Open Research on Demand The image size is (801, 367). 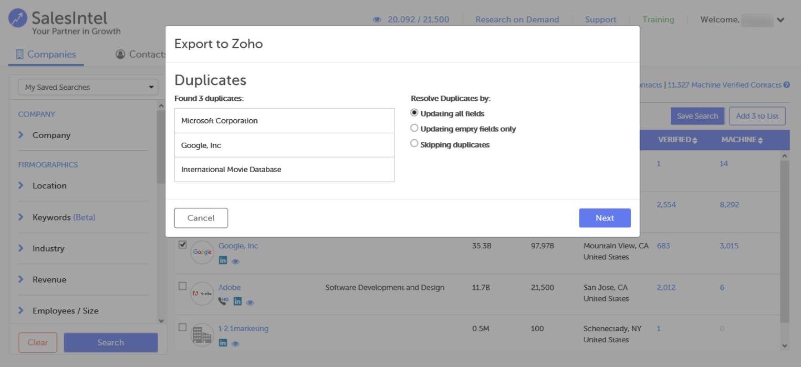point(517,19)
